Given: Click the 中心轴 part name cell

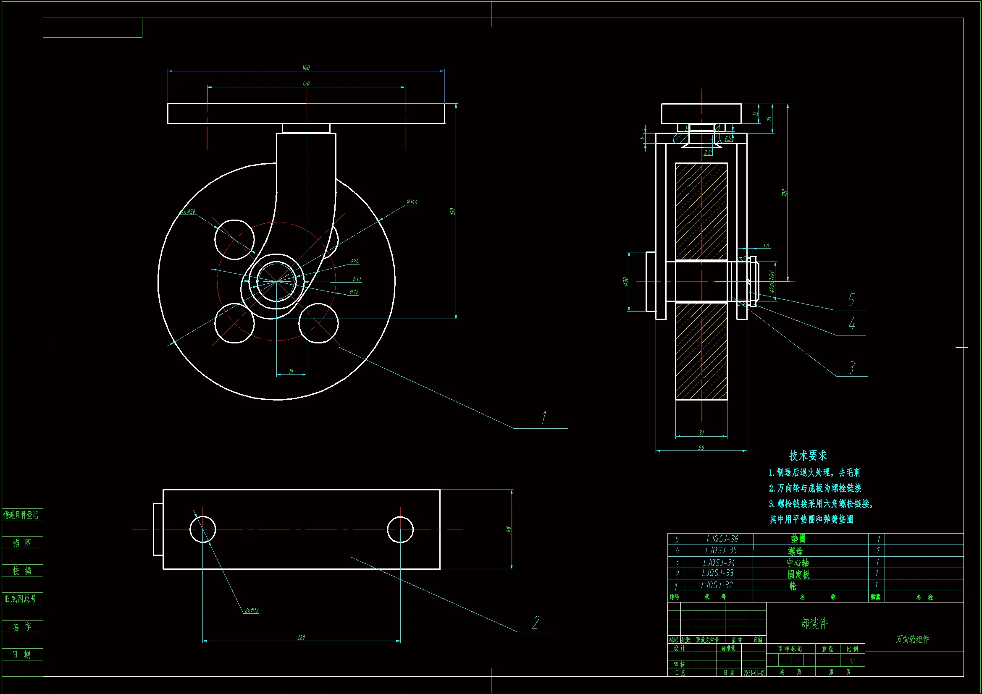Looking at the screenshot, I should pos(798,563).
